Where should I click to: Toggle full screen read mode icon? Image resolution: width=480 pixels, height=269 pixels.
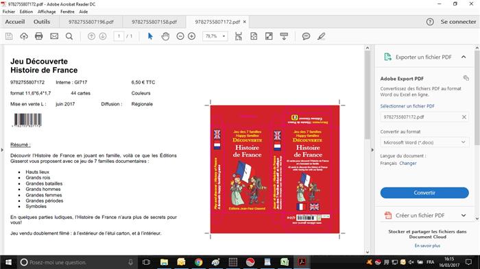pyautogui.click(x=269, y=36)
